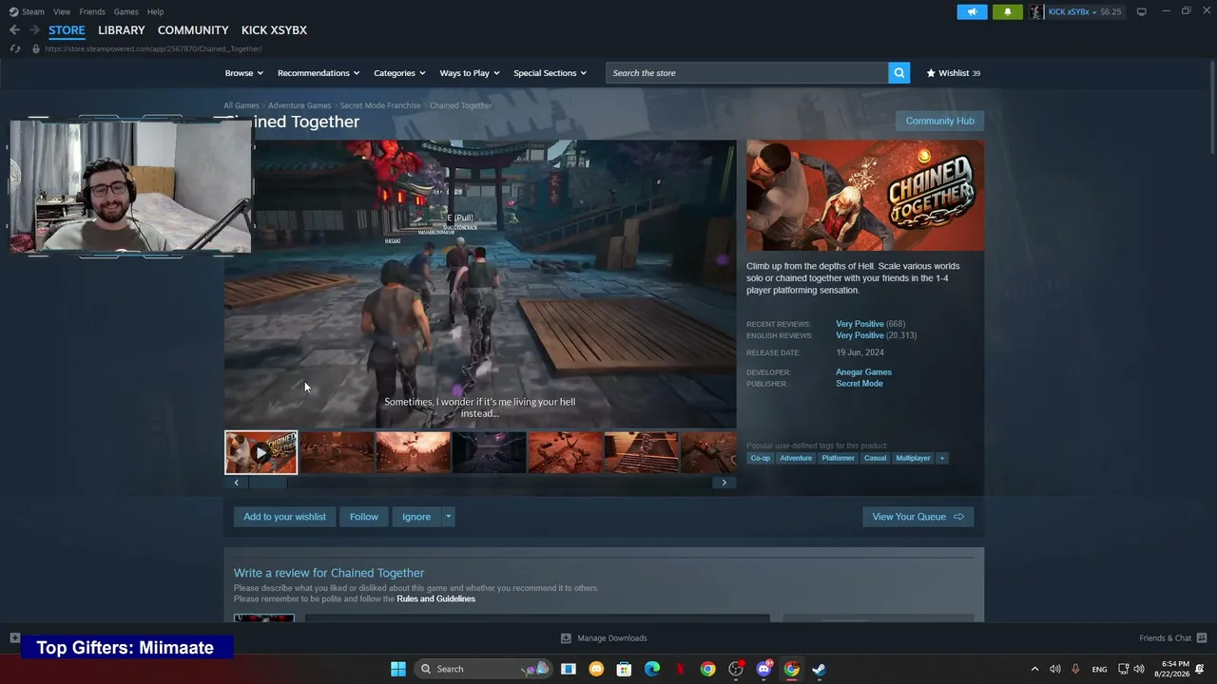Open Secret Mode publisher link

(x=860, y=384)
